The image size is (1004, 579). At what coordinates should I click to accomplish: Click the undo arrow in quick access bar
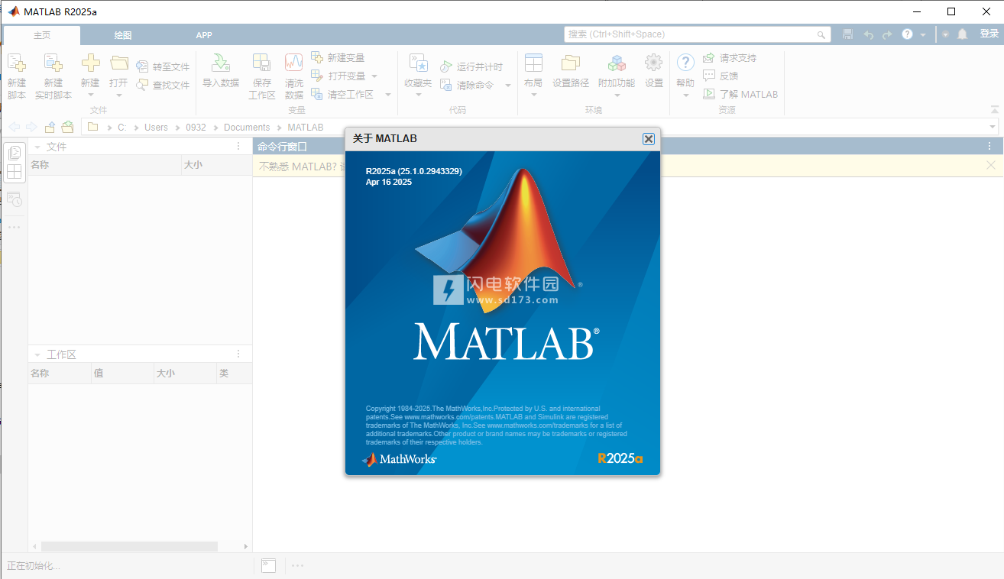(869, 34)
